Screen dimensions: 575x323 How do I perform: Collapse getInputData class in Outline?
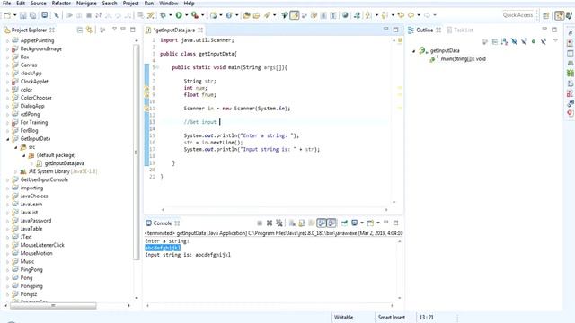coord(413,51)
